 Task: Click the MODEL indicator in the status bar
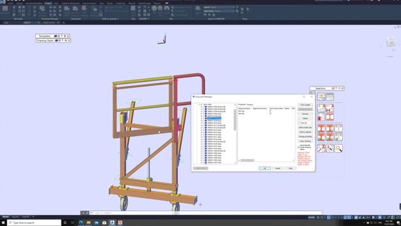311,217
